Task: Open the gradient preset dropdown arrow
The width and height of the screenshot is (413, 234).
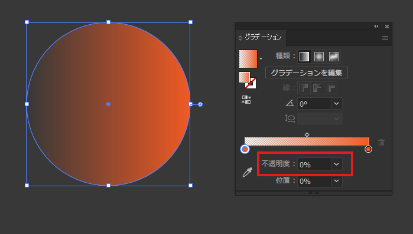Action: pos(261,58)
